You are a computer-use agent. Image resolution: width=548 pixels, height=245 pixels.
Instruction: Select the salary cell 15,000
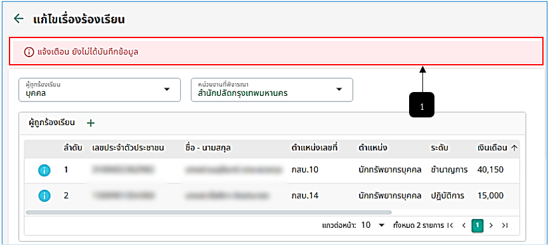490,196
